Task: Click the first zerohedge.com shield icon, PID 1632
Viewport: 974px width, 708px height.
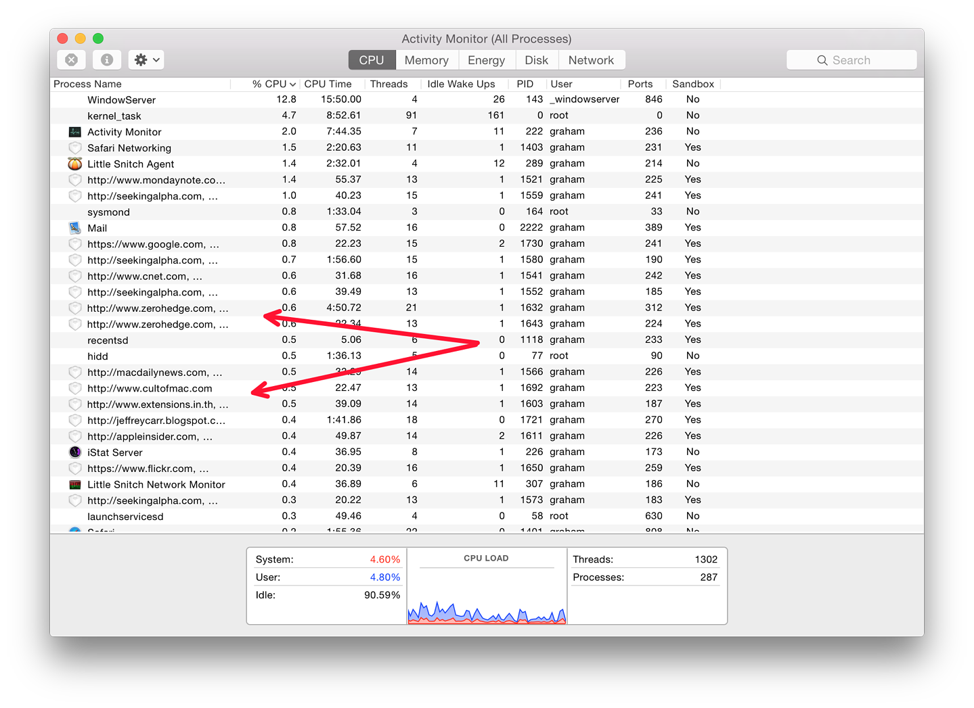Action: coord(74,308)
